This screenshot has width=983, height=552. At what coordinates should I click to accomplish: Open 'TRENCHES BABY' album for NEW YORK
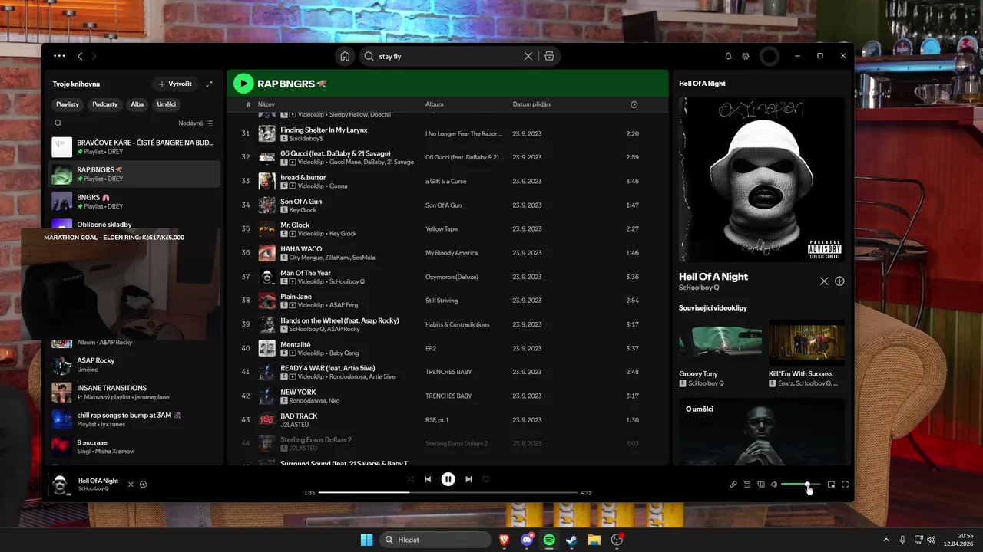coord(448,396)
